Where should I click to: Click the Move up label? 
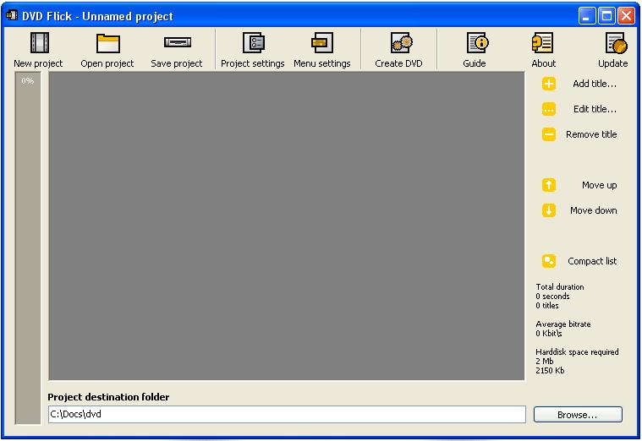point(600,185)
